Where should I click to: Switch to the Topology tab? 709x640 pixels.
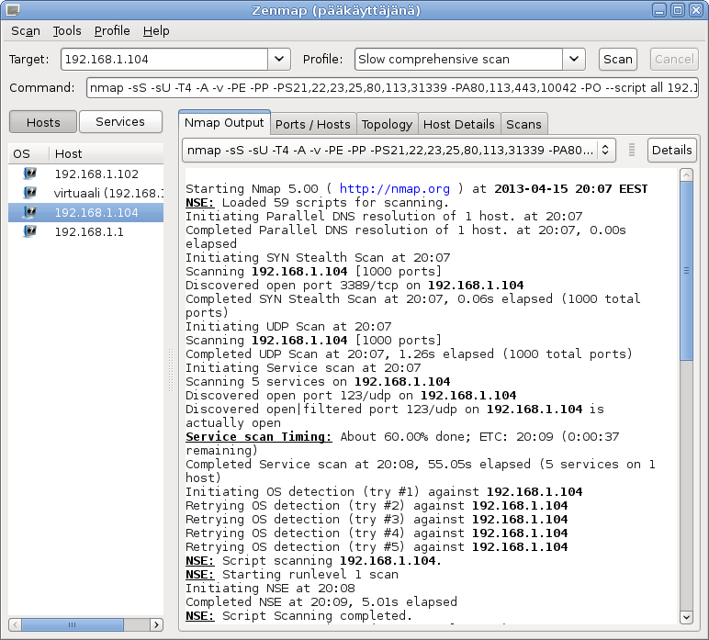pos(387,124)
